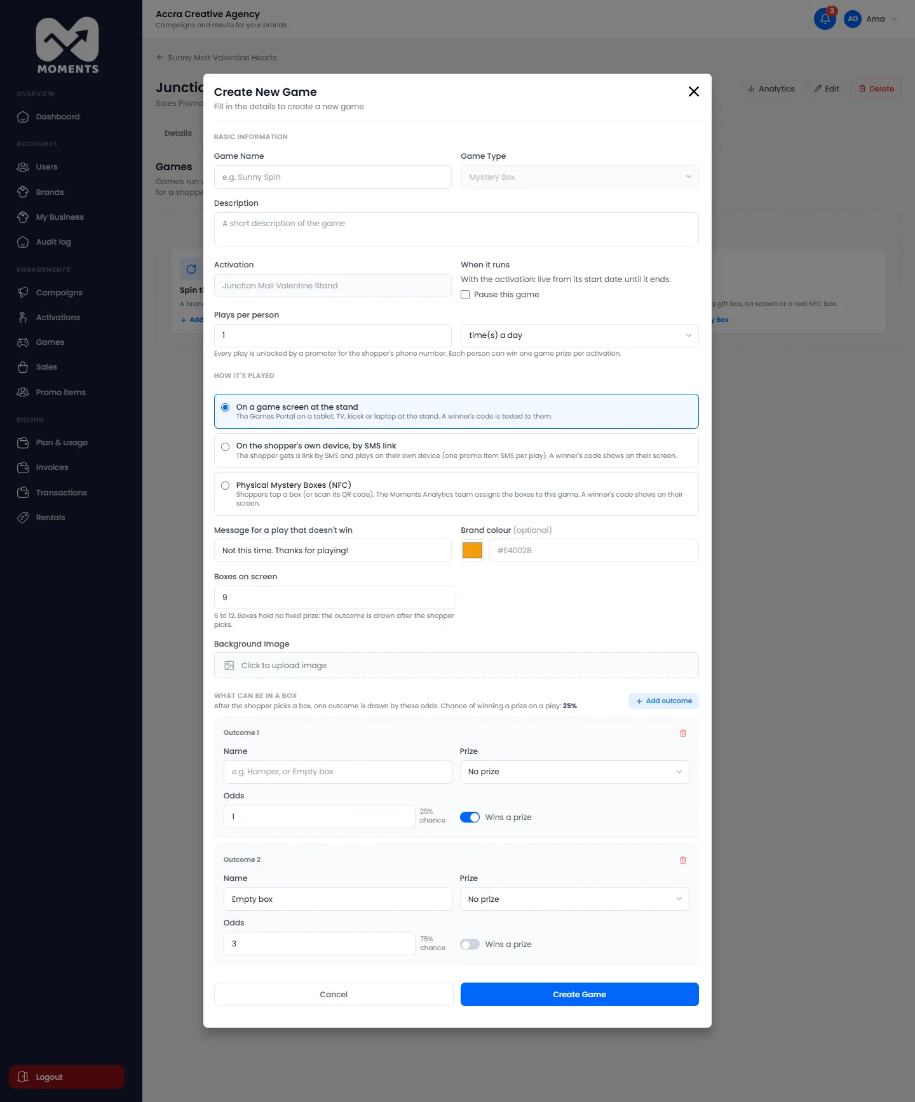Click Add outcome button

click(x=664, y=701)
